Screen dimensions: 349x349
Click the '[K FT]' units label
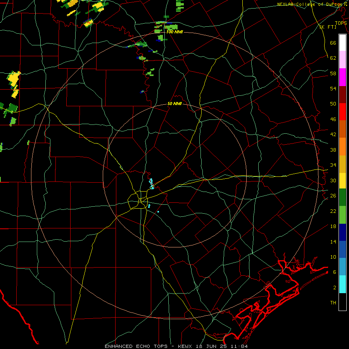[328, 27]
